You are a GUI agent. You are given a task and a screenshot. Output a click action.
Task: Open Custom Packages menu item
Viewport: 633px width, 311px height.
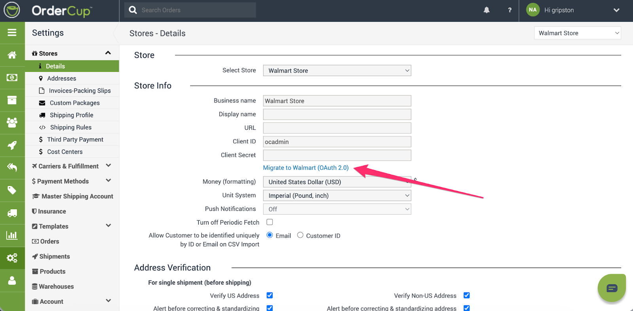coord(72,103)
